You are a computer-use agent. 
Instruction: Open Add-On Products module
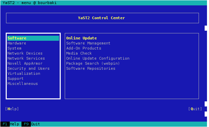(x=84, y=48)
